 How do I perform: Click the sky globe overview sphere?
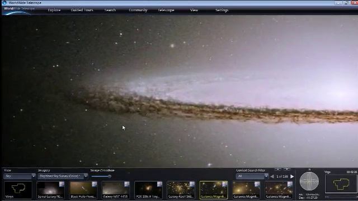point(309,181)
